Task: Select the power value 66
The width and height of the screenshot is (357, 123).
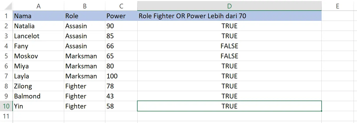Action: [121, 46]
